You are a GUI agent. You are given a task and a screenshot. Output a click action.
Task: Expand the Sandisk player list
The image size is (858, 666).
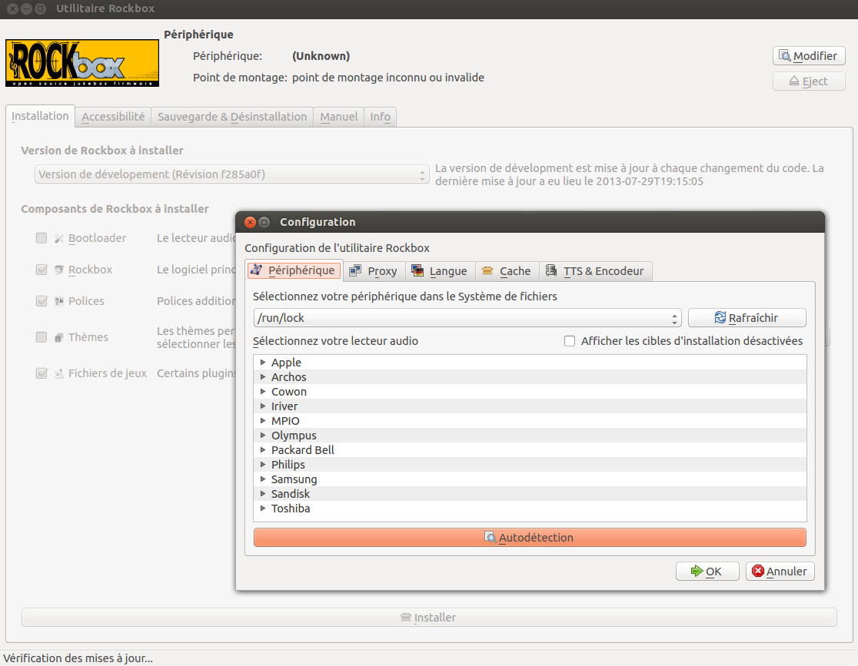263,494
